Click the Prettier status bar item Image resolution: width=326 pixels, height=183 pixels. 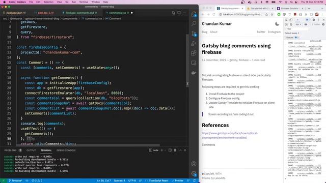(x=178, y=181)
